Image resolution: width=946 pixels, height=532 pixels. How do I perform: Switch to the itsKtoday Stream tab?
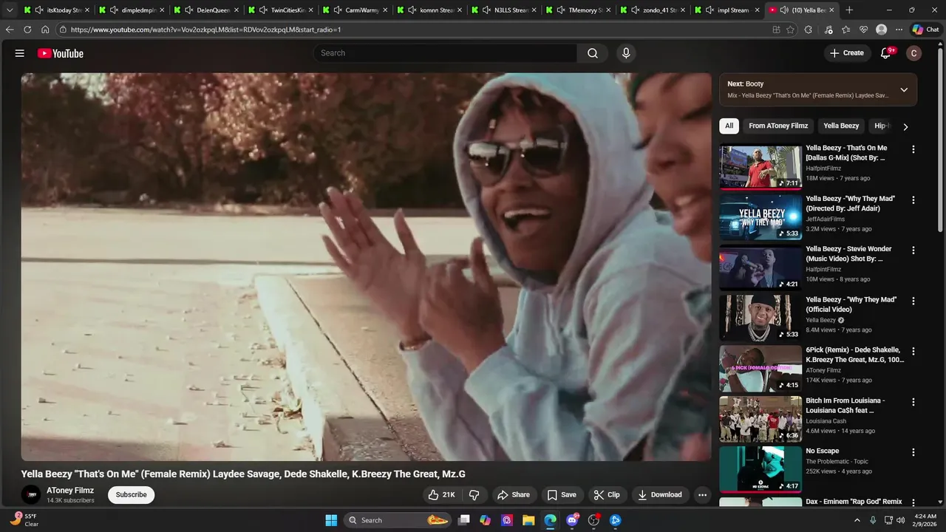[x=56, y=10]
